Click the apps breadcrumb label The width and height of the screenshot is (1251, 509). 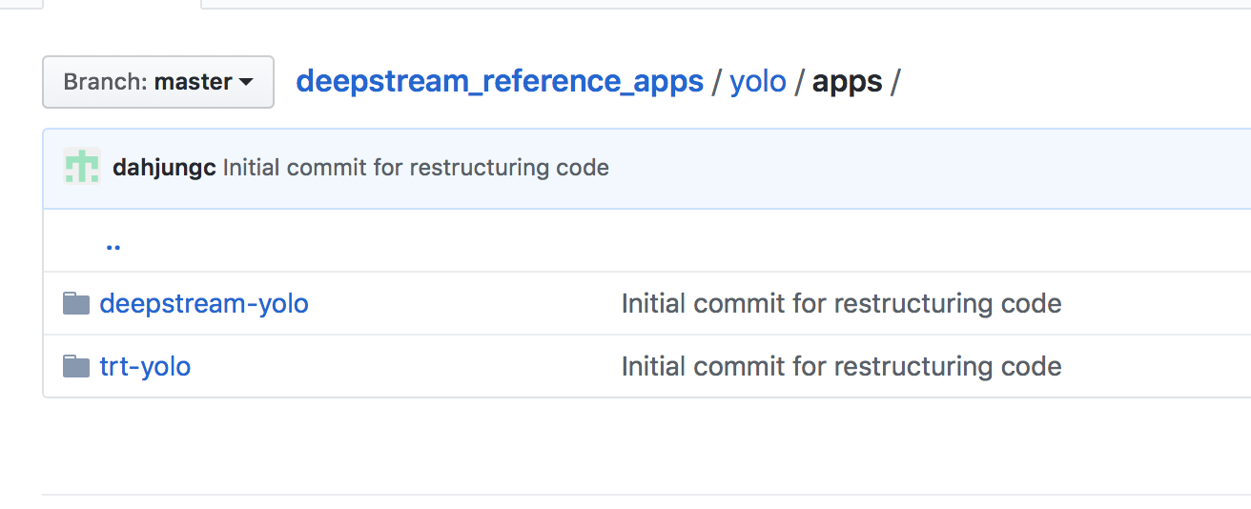[847, 82]
